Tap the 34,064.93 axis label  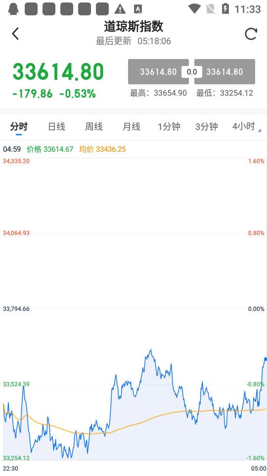(x=16, y=233)
